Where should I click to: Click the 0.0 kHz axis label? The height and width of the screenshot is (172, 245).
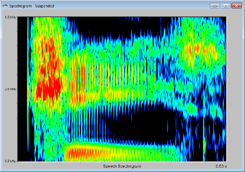point(10,161)
